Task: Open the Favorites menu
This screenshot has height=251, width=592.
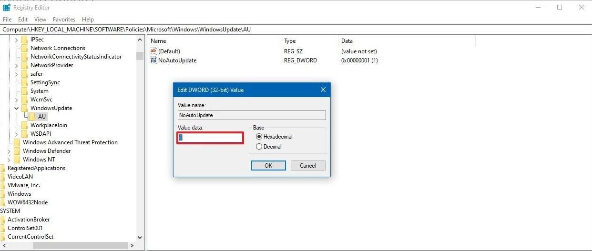Action: [64, 20]
